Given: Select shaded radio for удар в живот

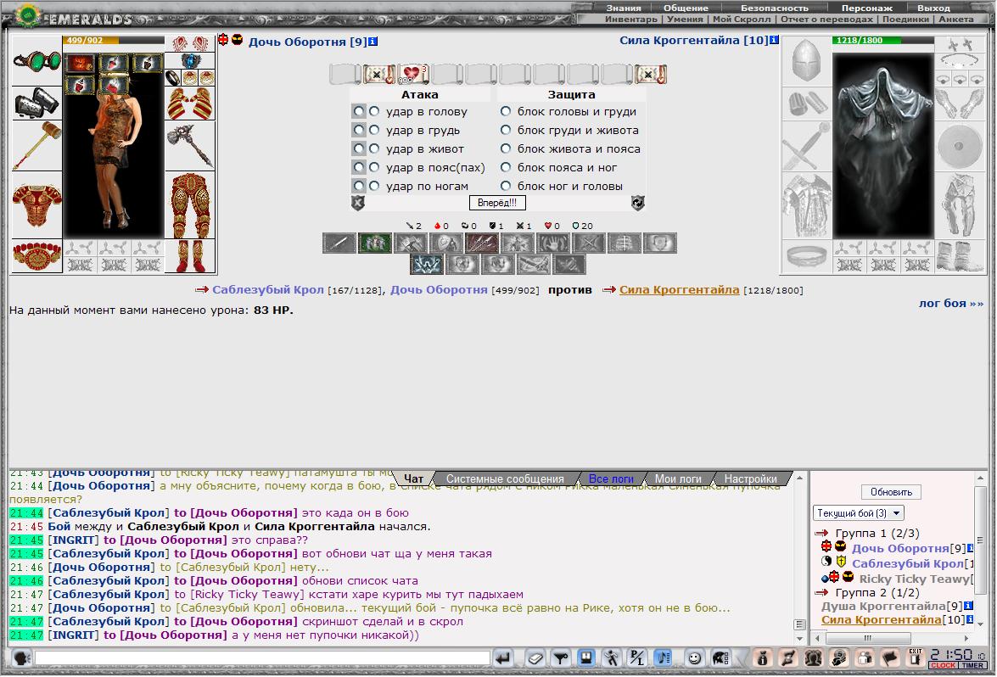Looking at the screenshot, I should point(359,148).
